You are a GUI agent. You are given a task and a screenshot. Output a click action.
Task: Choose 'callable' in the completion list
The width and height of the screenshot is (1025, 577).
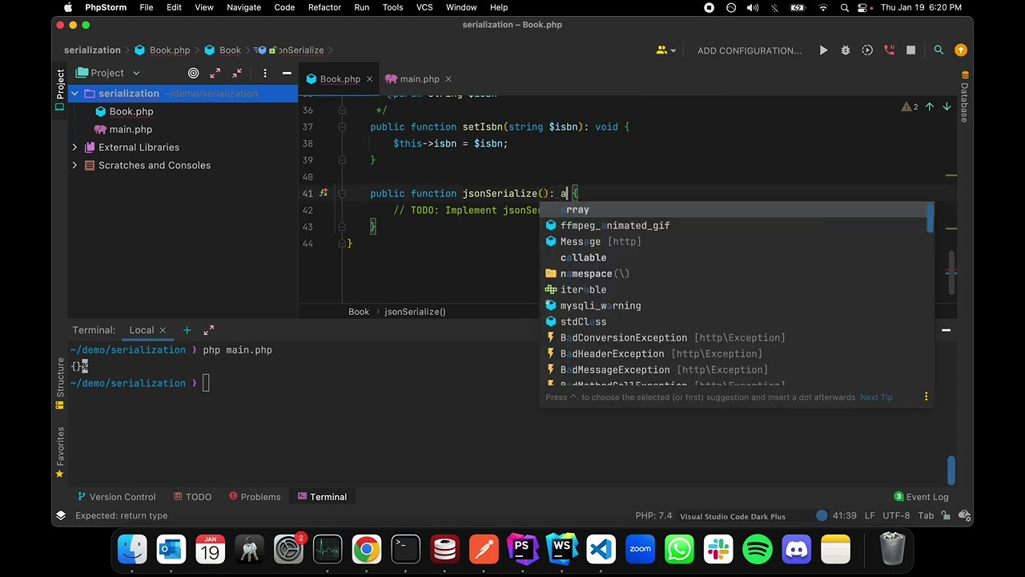point(735,257)
